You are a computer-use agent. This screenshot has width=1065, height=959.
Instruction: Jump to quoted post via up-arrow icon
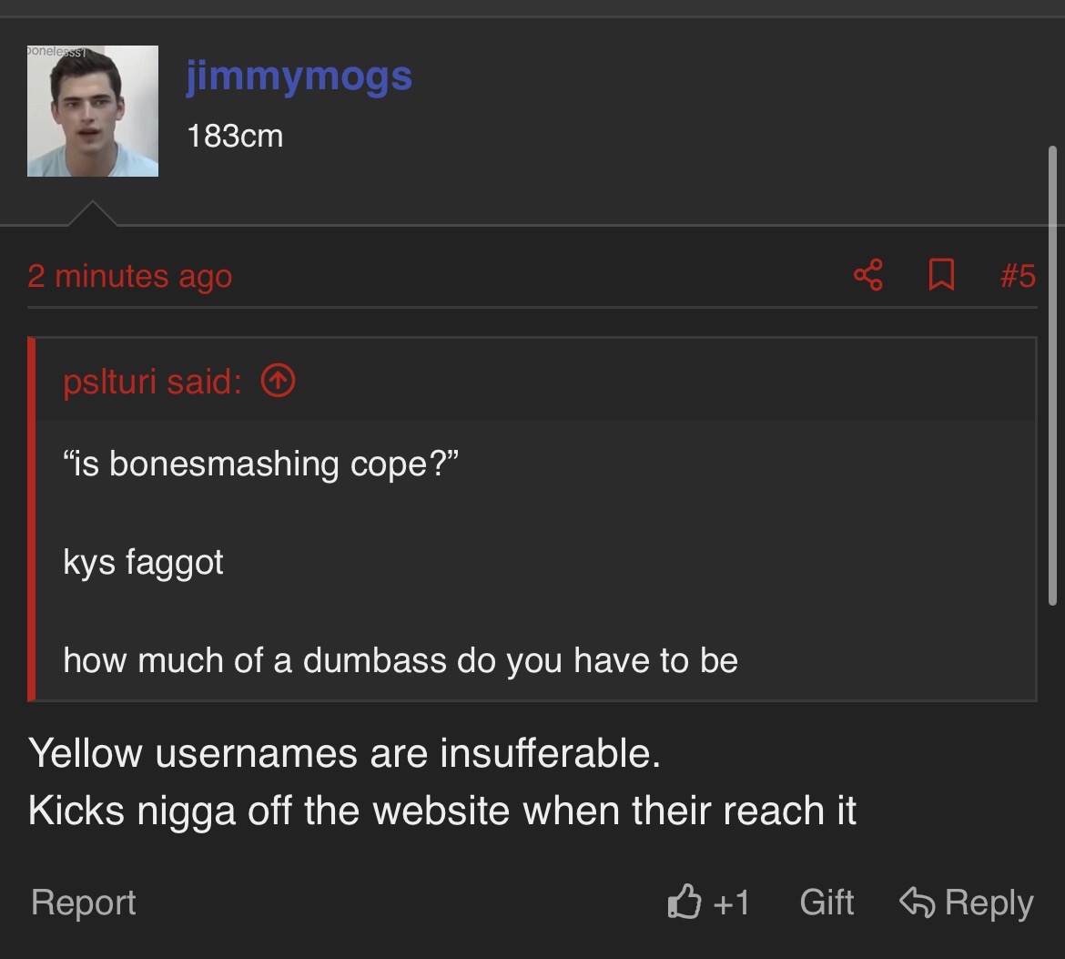[278, 382]
